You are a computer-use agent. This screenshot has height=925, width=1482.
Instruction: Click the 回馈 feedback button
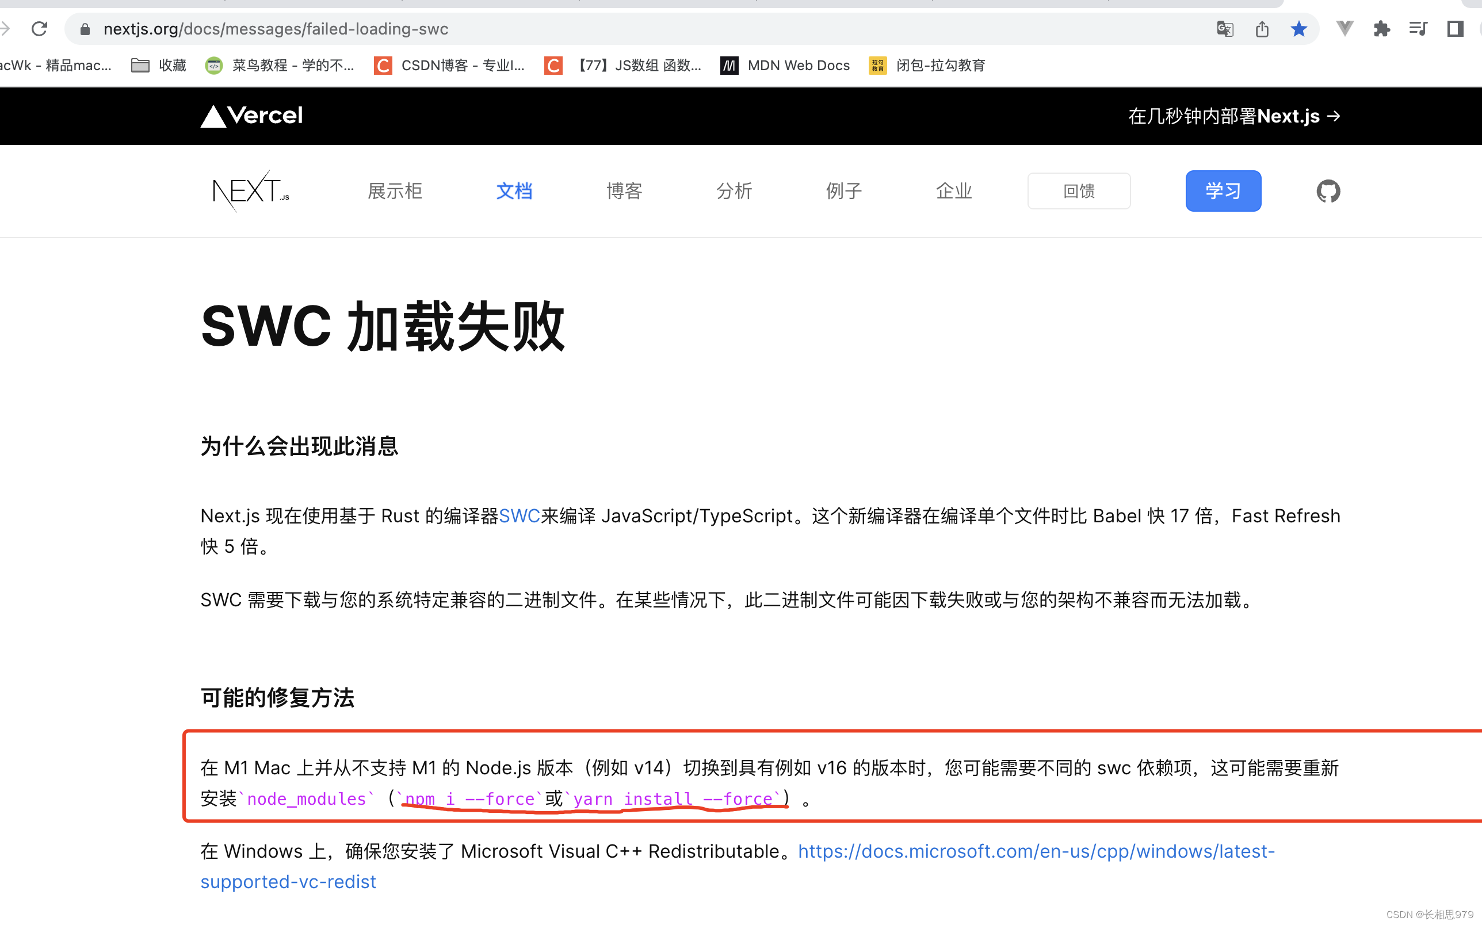tap(1079, 191)
